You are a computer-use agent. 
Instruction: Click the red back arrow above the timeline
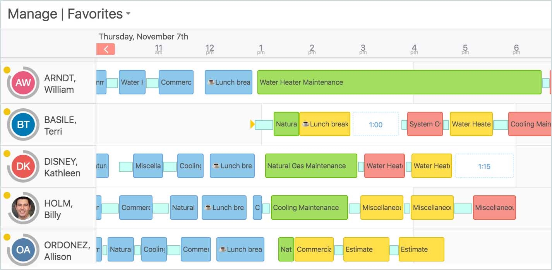(105, 50)
